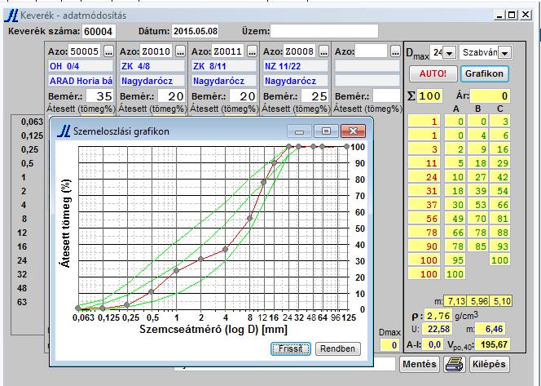The height and width of the screenshot is (386, 541).
Task: Close the Szemeloszlási grafikon window
Action: [353, 131]
